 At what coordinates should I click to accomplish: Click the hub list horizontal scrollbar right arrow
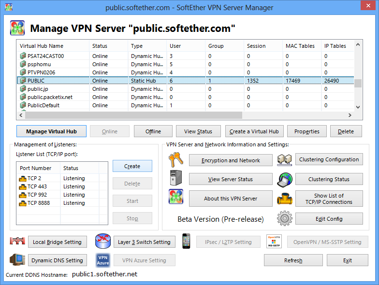coord(350,115)
